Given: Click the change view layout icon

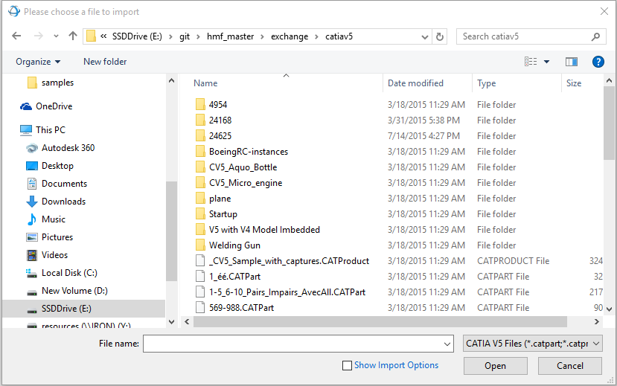Looking at the screenshot, I should (531, 62).
